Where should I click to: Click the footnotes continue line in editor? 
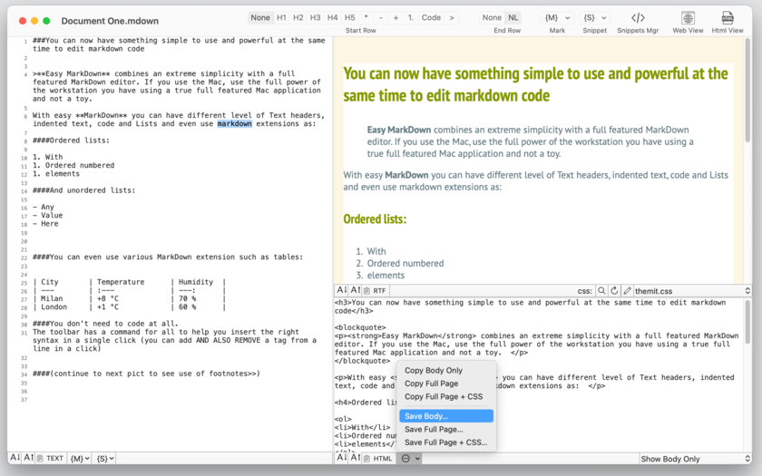146,373
